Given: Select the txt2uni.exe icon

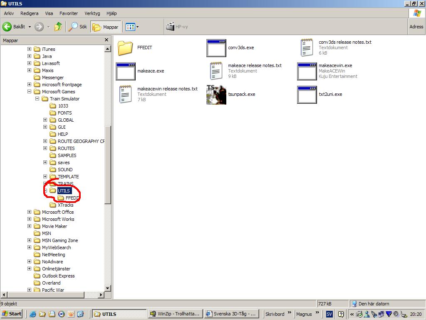Looking at the screenshot, I should [x=307, y=95].
